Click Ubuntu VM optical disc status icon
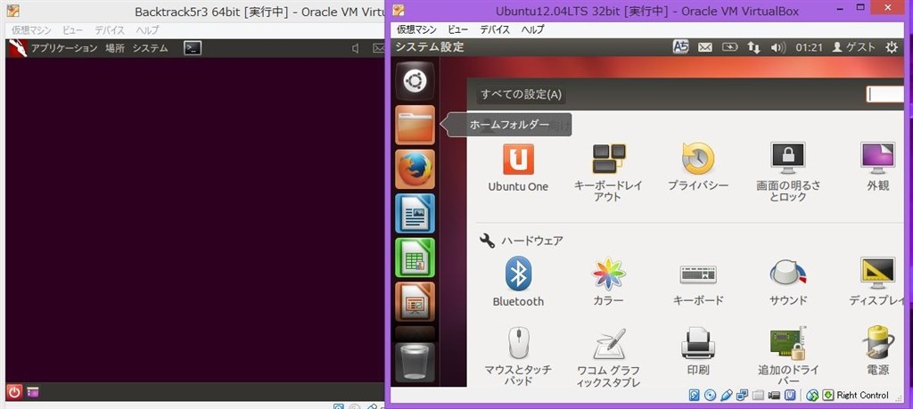This screenshot has width=913, height=409. pos(710,395)
